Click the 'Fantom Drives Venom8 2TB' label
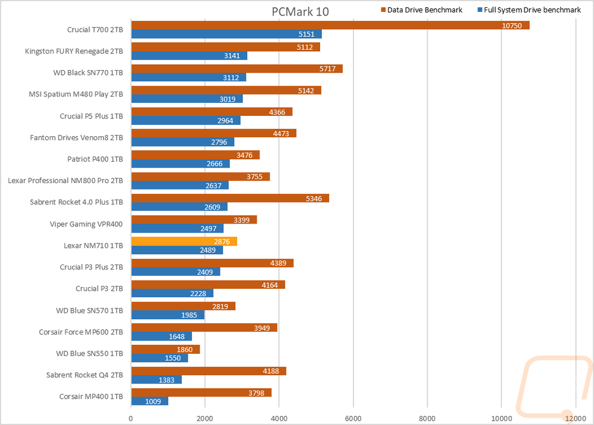 pyautogui.click(x=77, y=138)
